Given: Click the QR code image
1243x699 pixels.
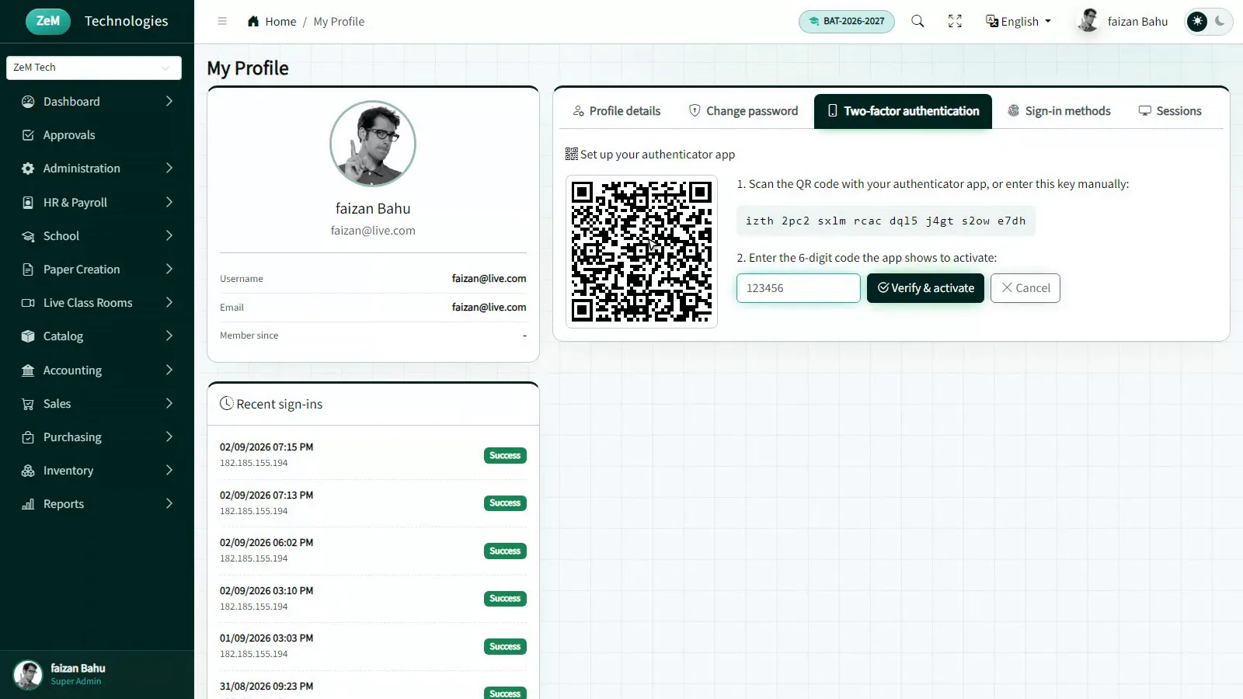Looking at the screenshot, I should coord(642,252).
